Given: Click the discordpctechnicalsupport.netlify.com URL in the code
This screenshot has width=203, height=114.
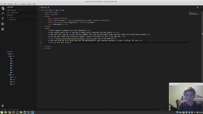Looking at the screenshot, I should (76, 38).
